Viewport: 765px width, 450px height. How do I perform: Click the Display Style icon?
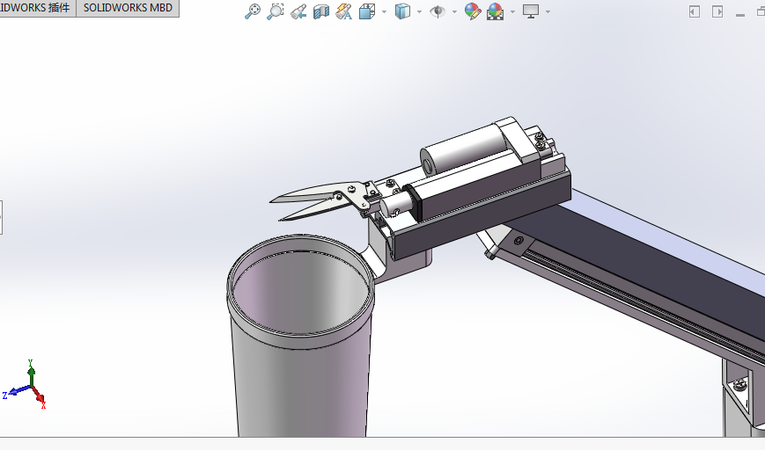(402, 11)
